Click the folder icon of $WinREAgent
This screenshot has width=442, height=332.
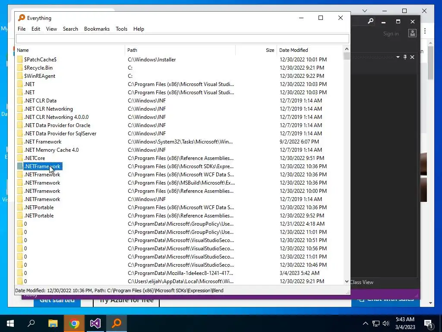(x=20, y=76)
